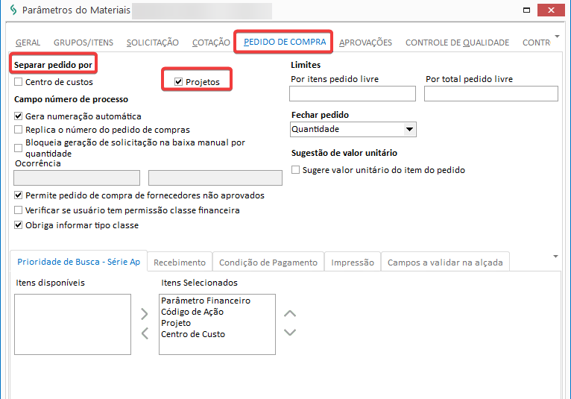Open the COTAÇÃO tab
Image resolution: width=571 pixels, height=399 pixels.
[211, 43]
